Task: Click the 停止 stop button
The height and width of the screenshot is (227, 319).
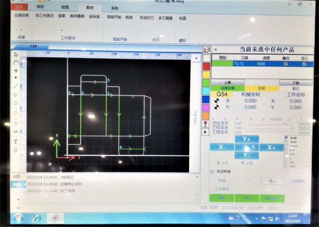Action: 272,181
